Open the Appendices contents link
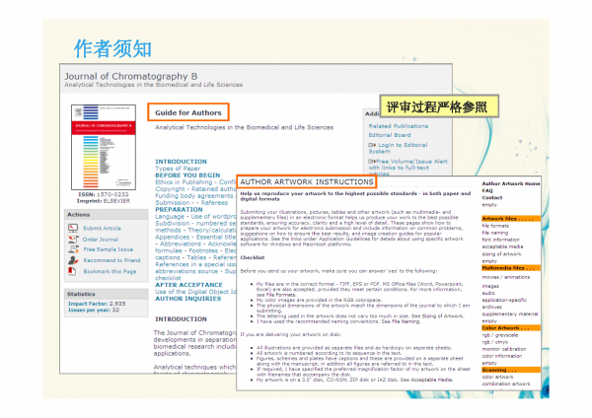Image resolution: width=592 pixels, height=418 pixels. (x=172, y=237)
